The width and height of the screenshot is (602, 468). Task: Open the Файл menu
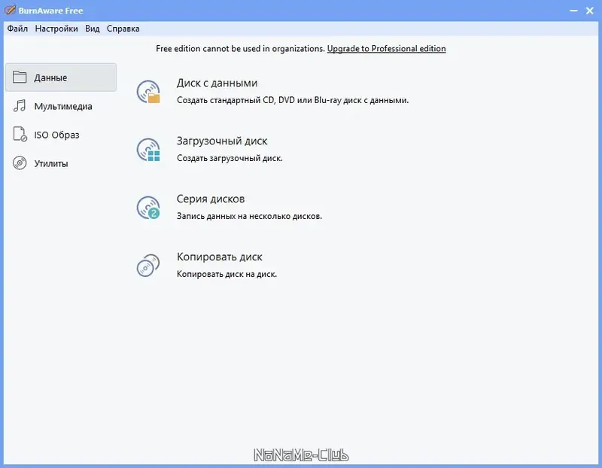coord(17,29)
